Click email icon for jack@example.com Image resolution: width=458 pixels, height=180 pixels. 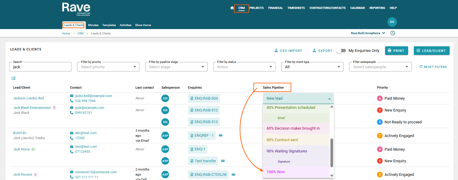71,108
